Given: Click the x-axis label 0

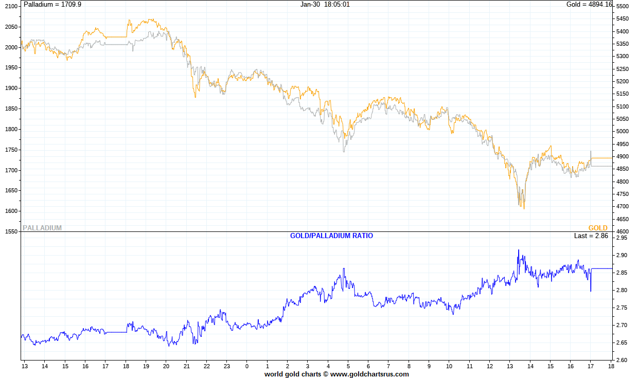Looking at the screenshot, I should (247, 366).
